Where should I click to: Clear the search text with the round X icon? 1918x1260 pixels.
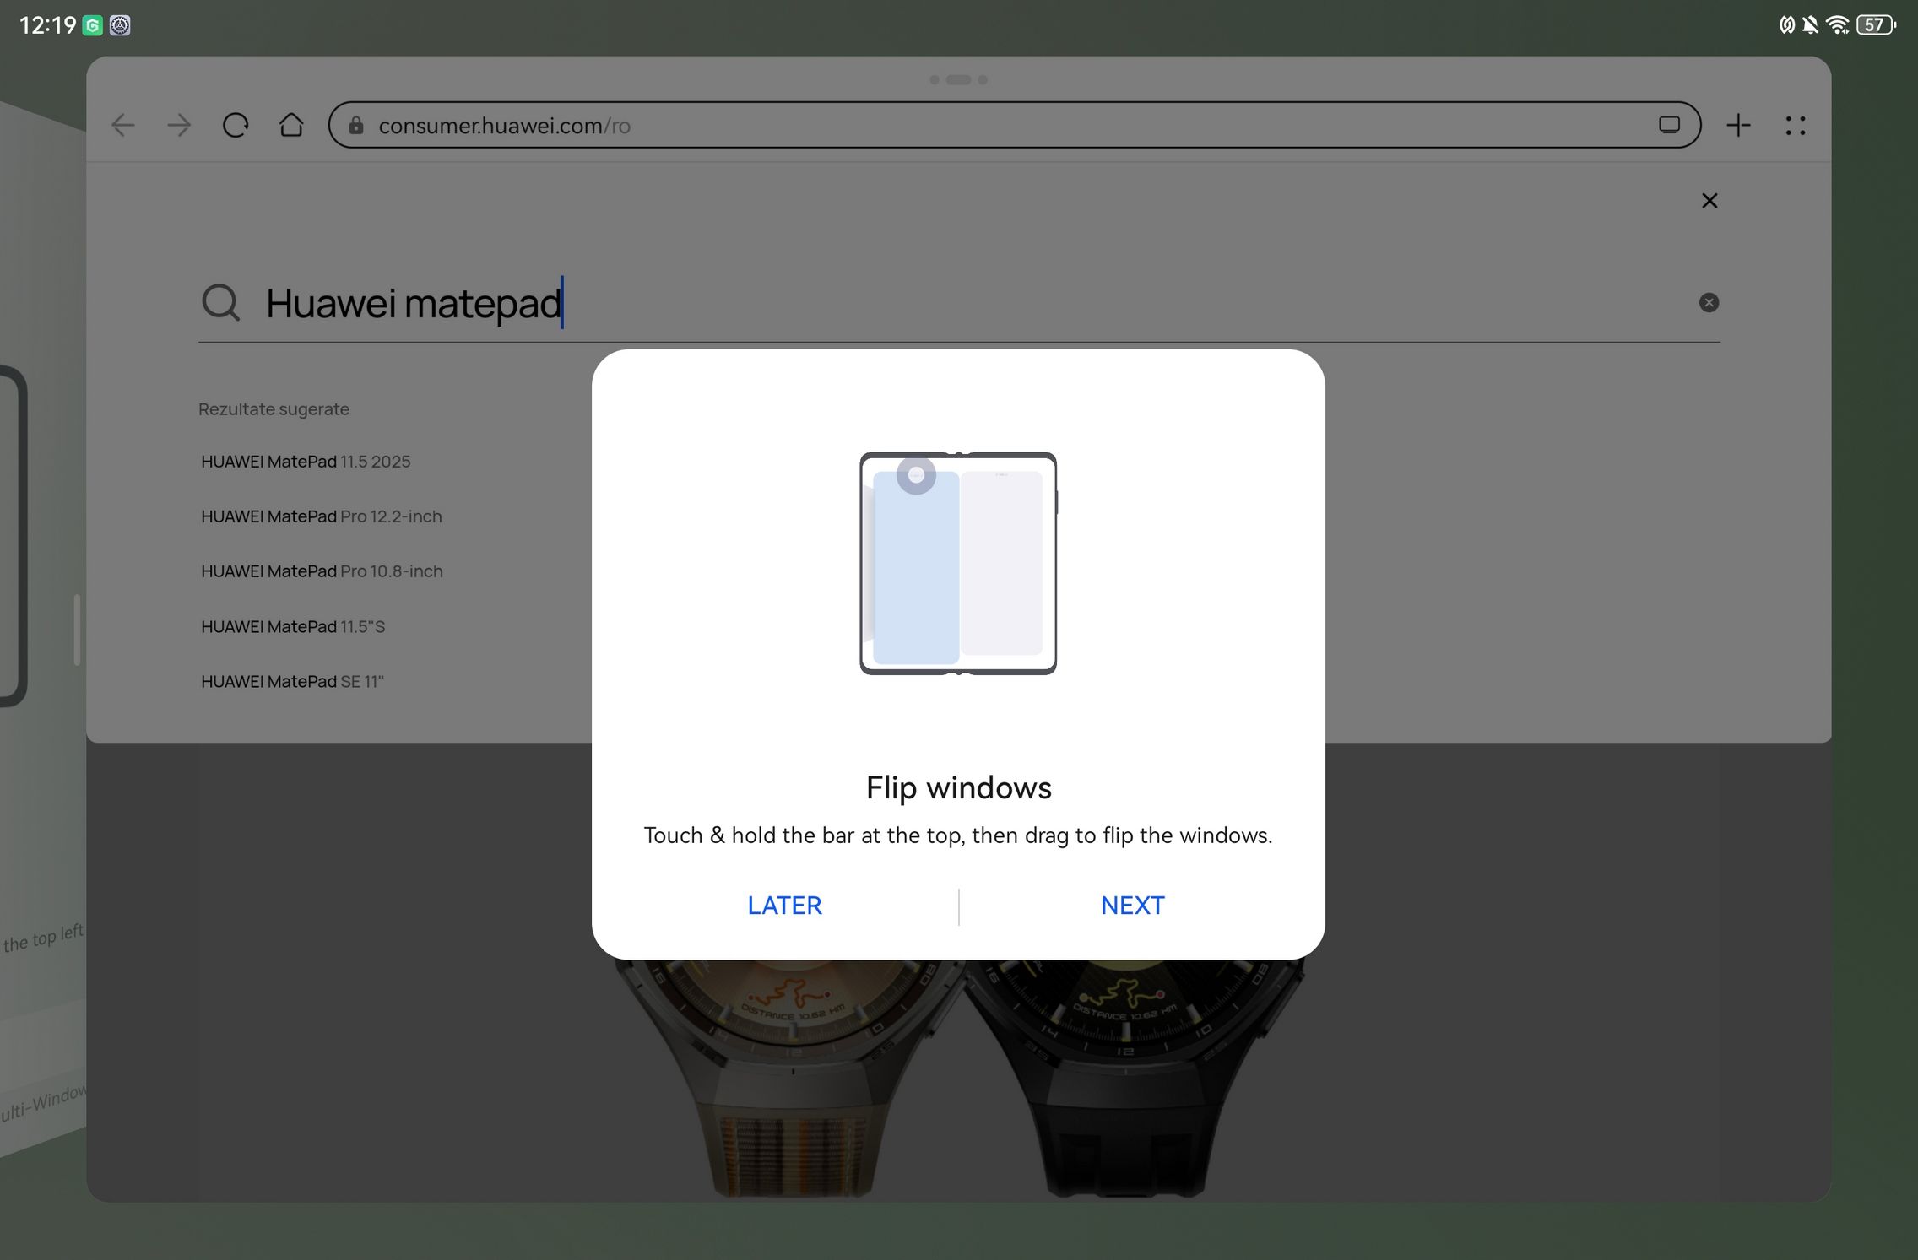pos(1709,303)
